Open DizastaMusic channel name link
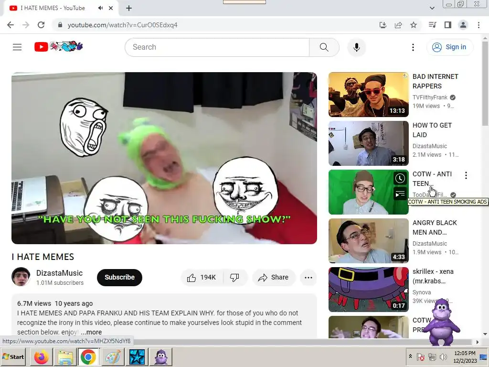This screenshot has width=489, height=367. point(59,273)
